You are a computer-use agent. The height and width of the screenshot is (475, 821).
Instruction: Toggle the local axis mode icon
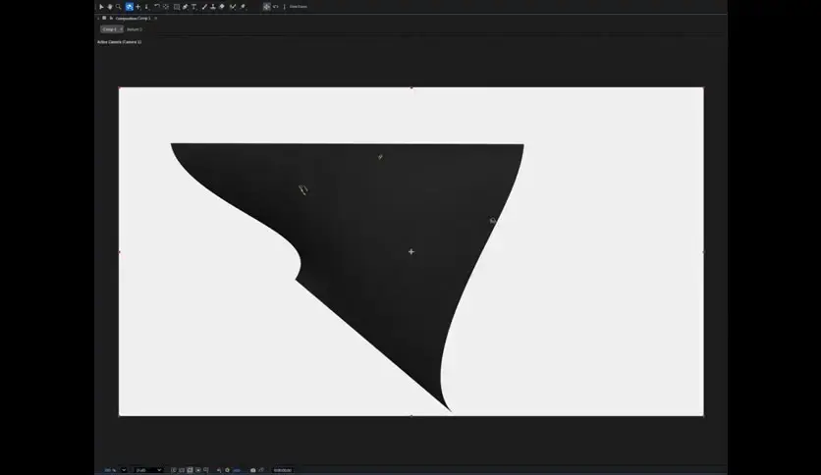[x=266, y=7]
